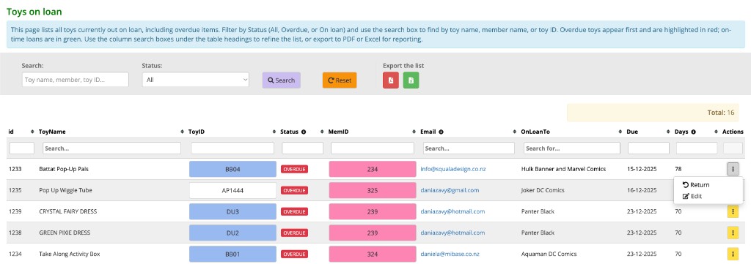
Task: Click OVERDUE badge for Battat Pop-Up Pals
Action: (294, 169)
